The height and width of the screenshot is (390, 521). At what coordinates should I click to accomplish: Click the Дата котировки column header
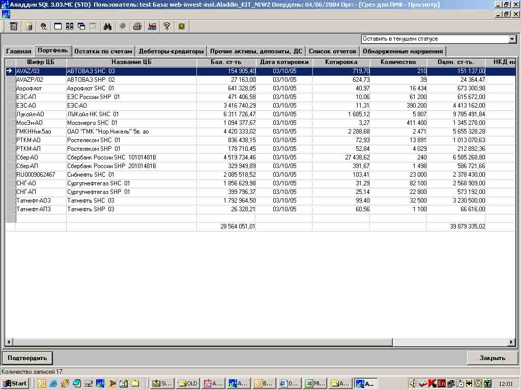click(284, 62)
